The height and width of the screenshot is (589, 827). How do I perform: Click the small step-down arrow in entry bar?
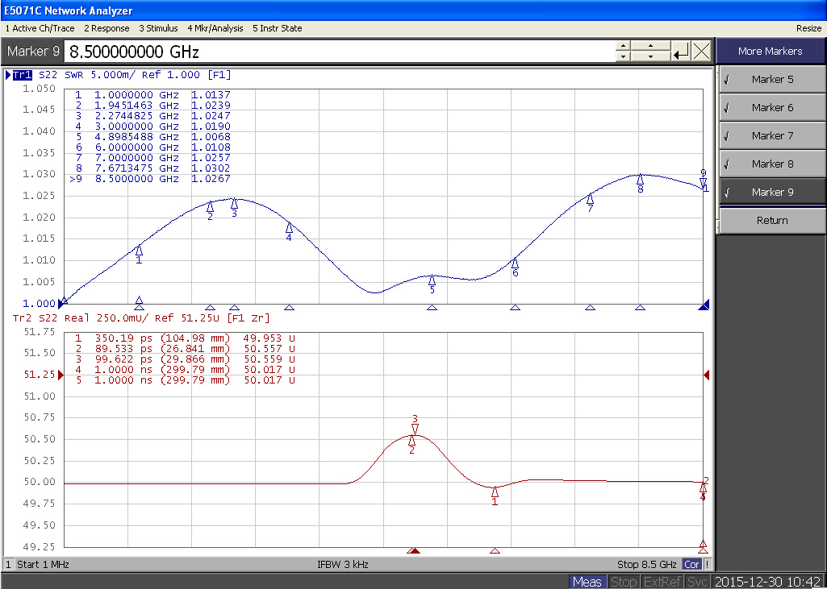click(x=623, y=56)
